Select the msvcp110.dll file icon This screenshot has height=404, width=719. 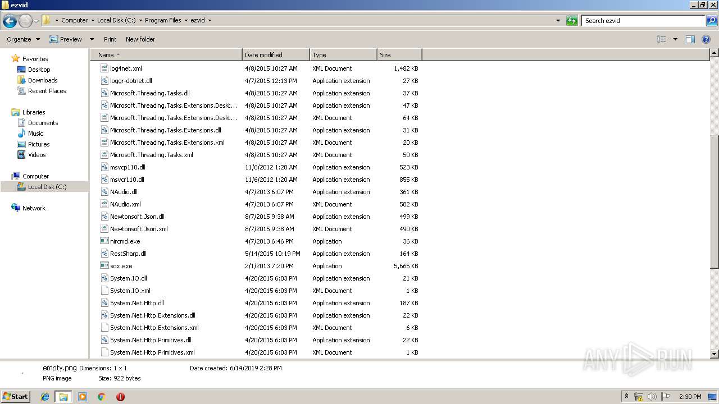tap(104, 167)
